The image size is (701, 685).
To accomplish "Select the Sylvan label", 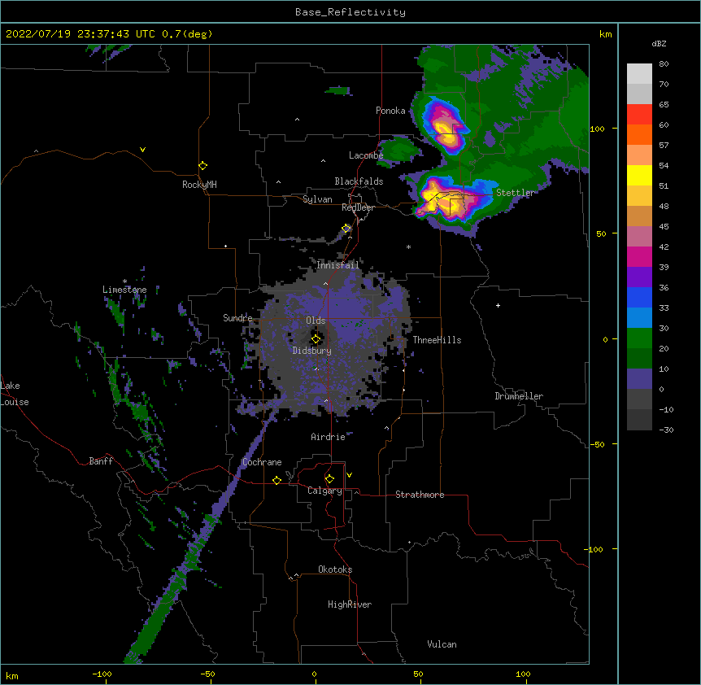I will 317,199.
